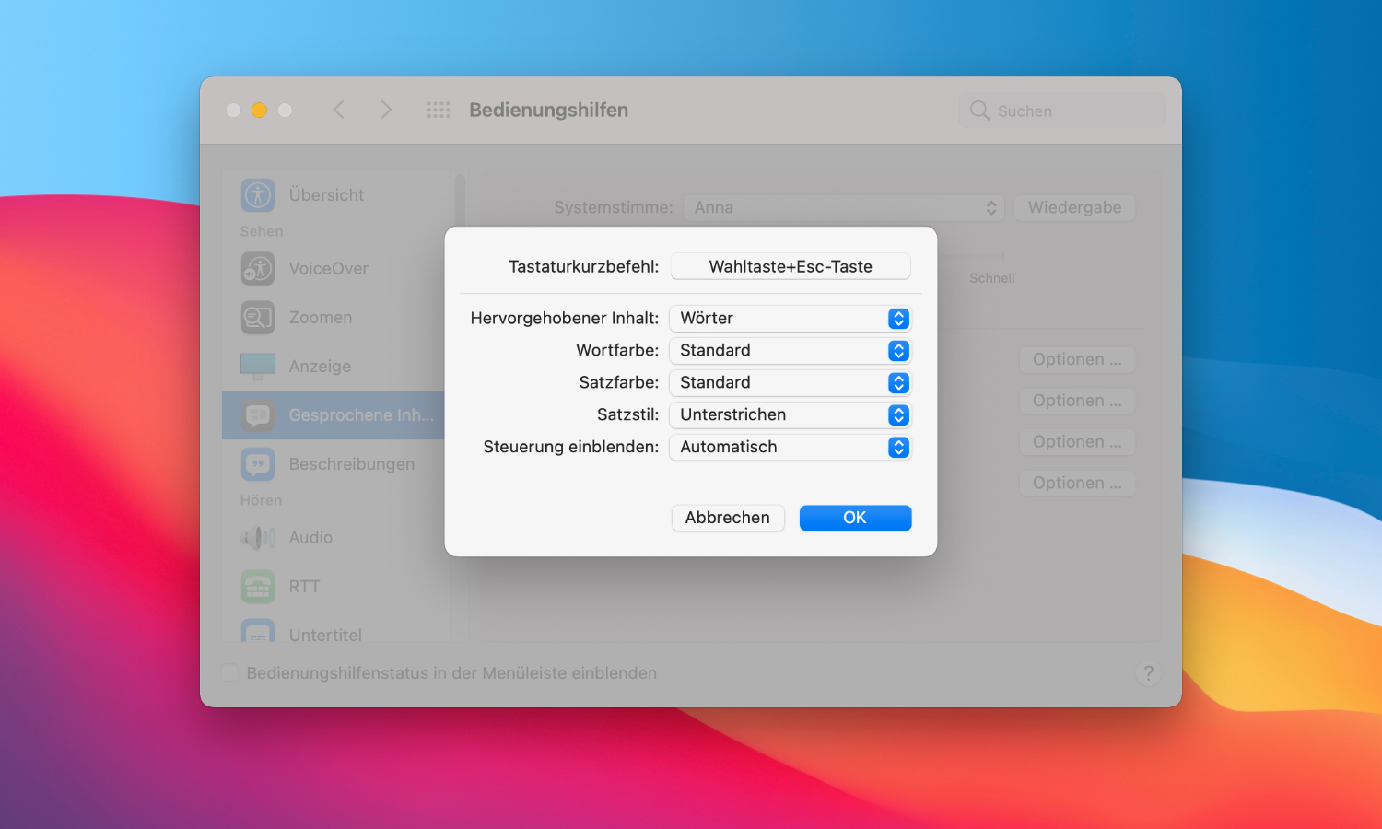Click the RTT telephone icon
Screen dimensions: 1382x829
258,587
